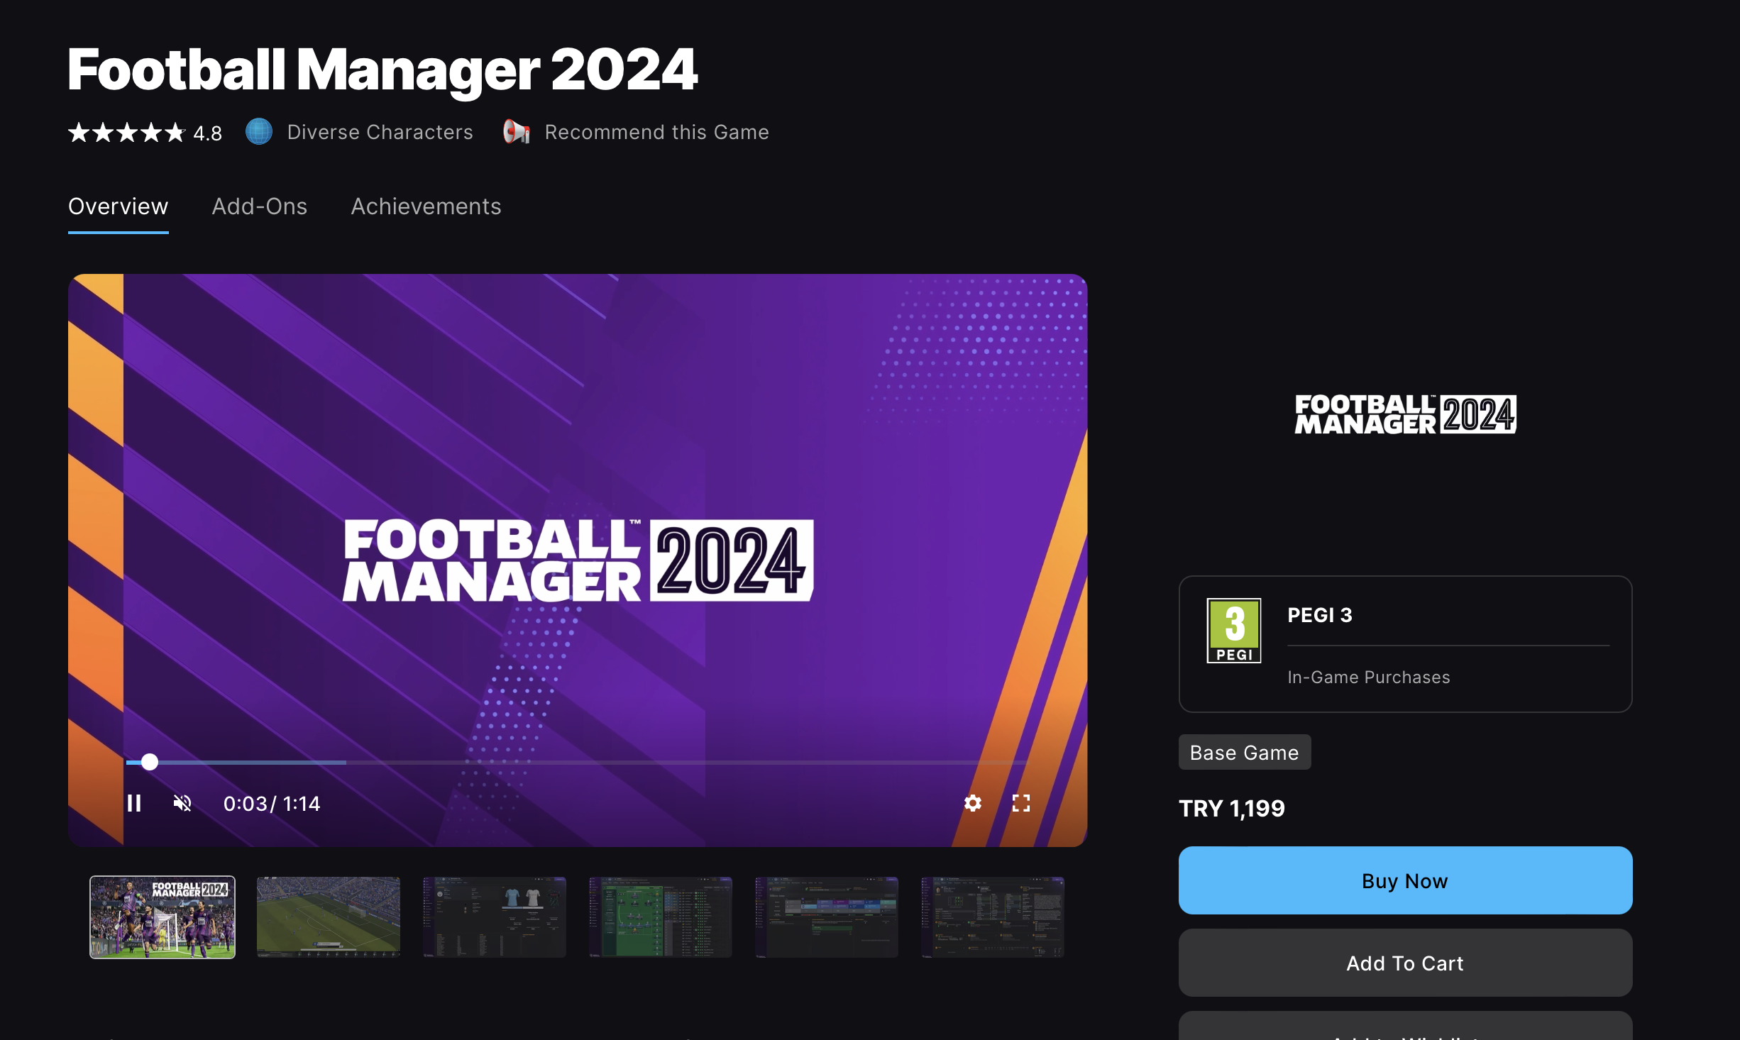Click the video progress scrubber handle
Screen dimensions: 1740x1040
149,762
